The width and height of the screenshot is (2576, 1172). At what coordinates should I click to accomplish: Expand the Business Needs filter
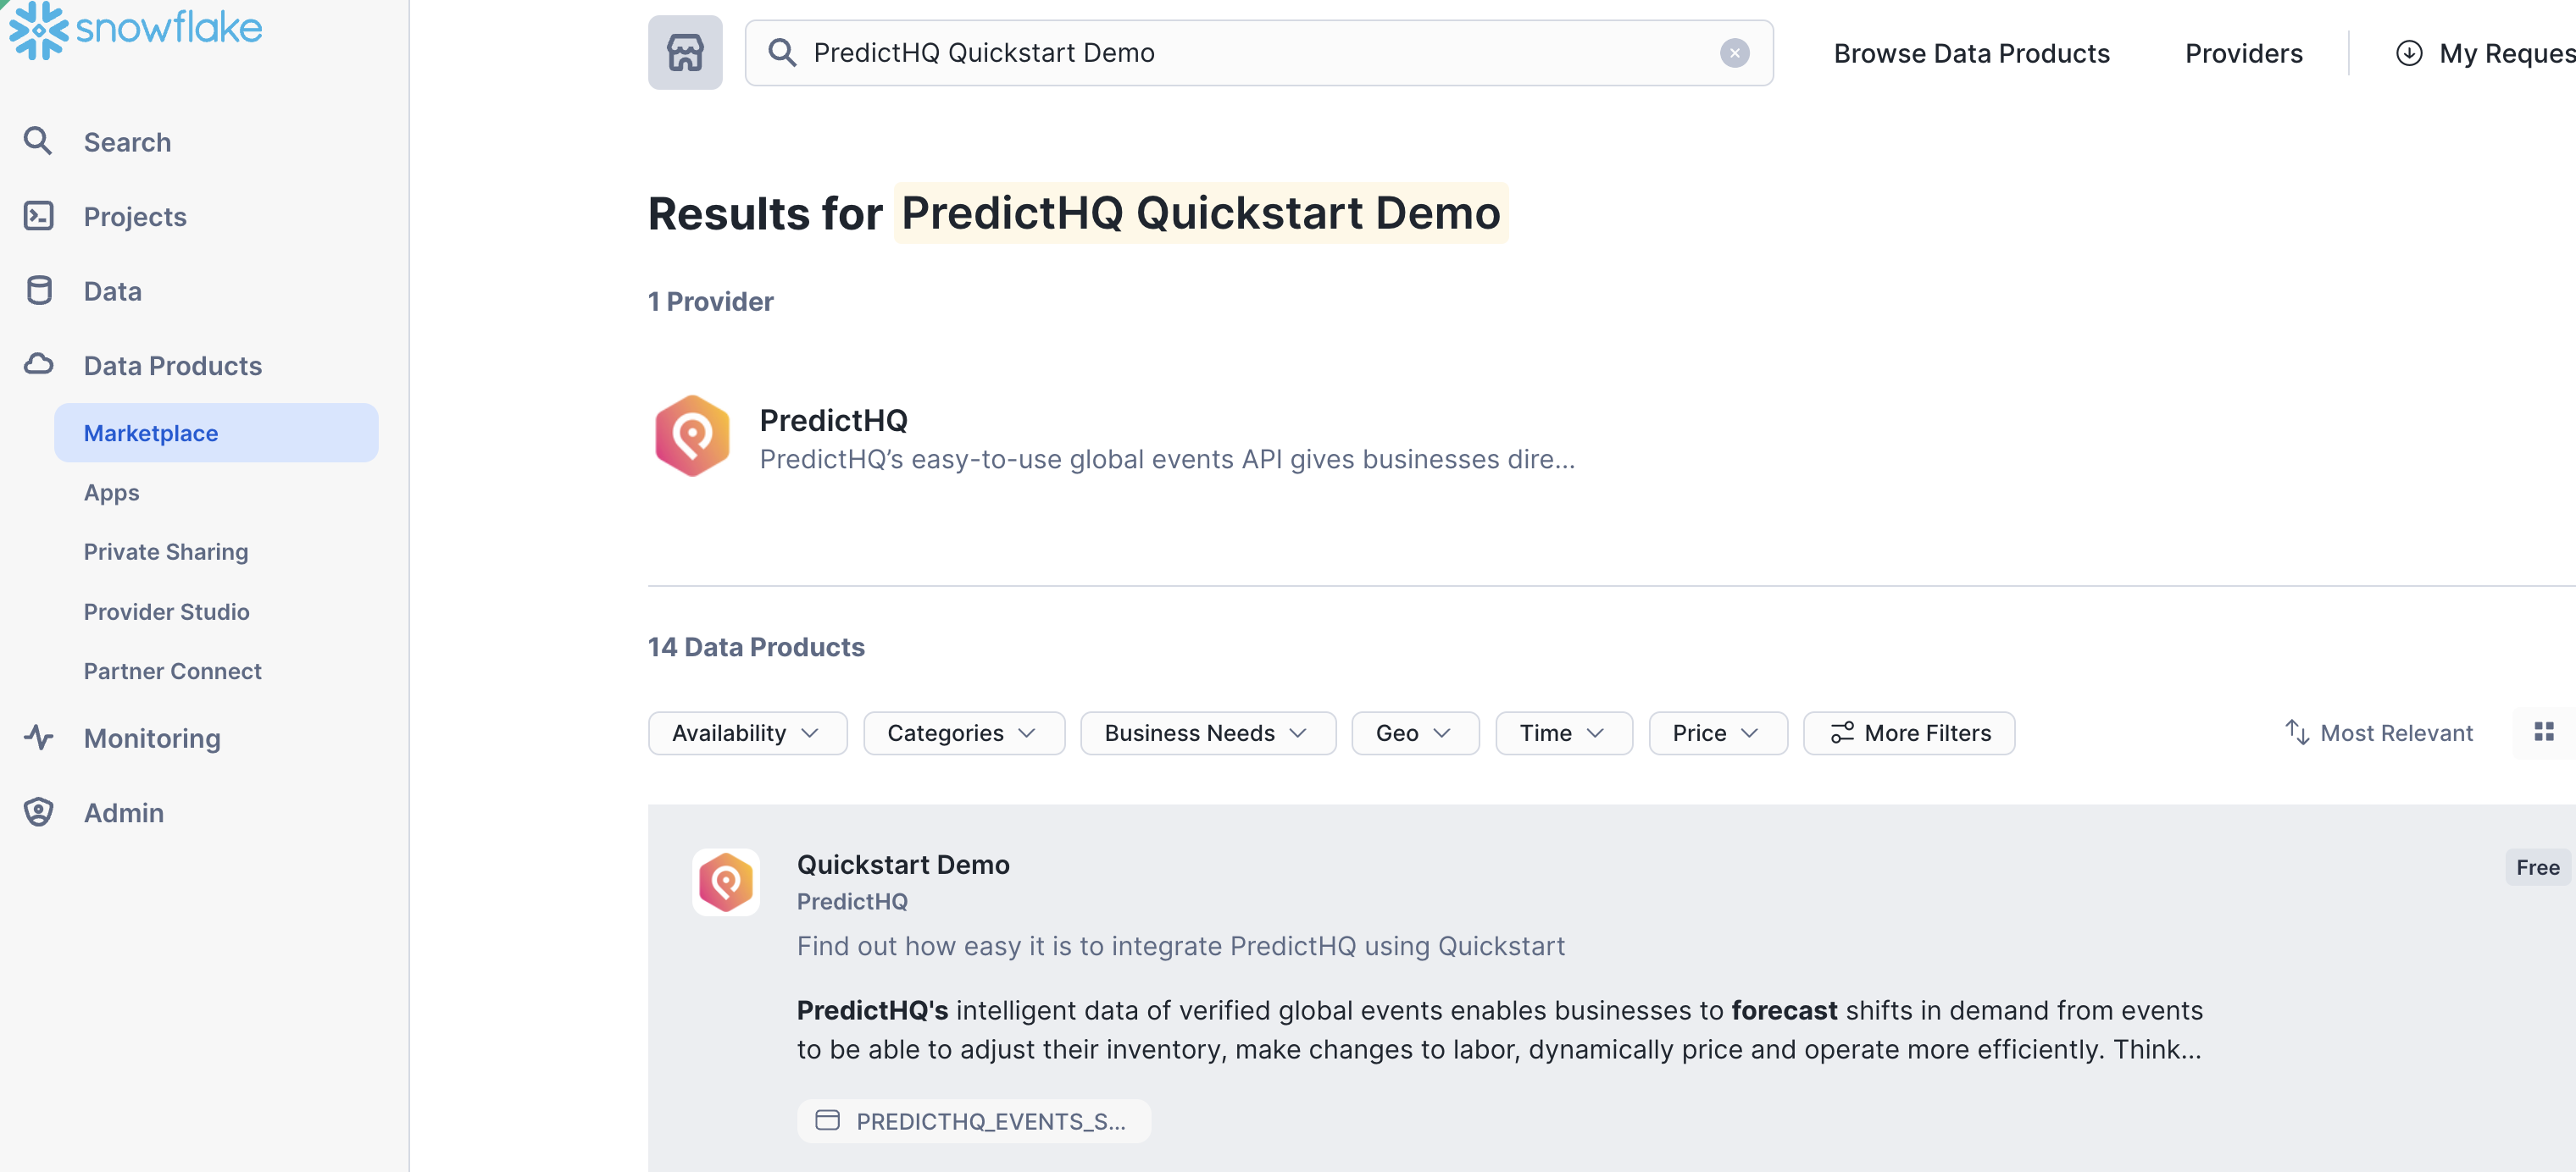pos(1207,733)
